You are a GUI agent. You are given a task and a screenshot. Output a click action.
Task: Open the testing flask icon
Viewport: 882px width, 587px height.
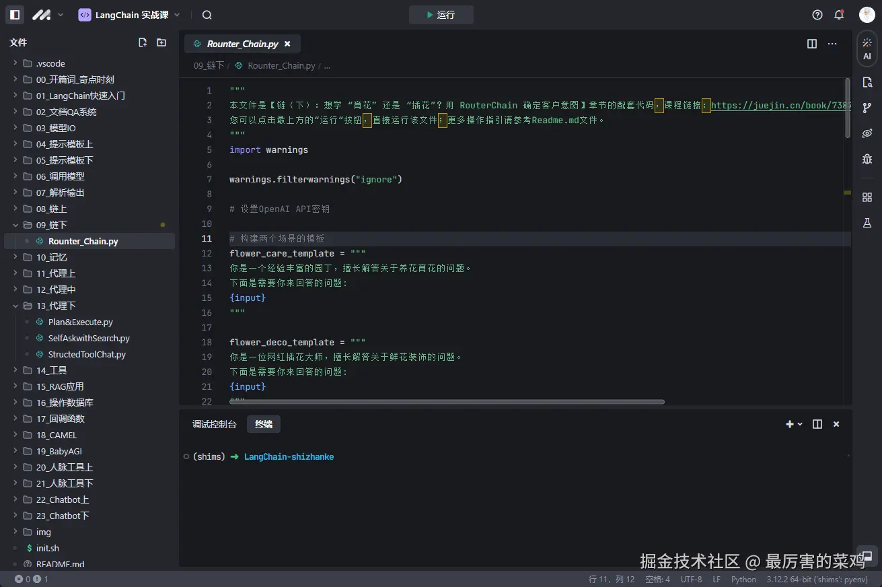(x=867, y=223)
